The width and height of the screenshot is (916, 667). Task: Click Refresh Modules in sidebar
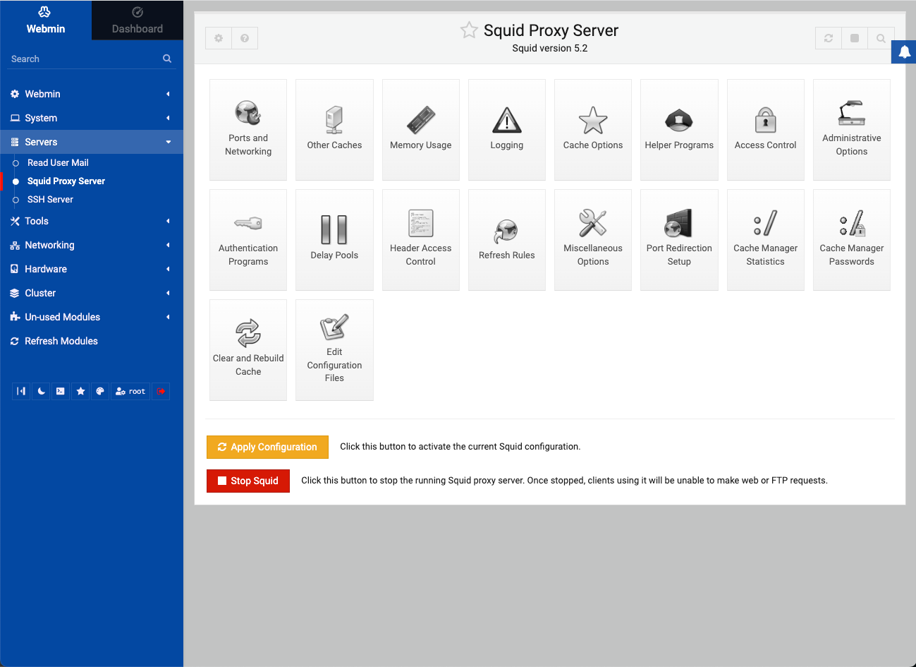pyautogui.click(x=61, y=341)
